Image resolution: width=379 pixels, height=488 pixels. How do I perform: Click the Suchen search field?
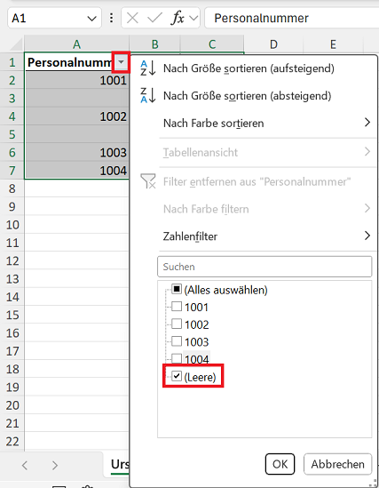[265, 267]
